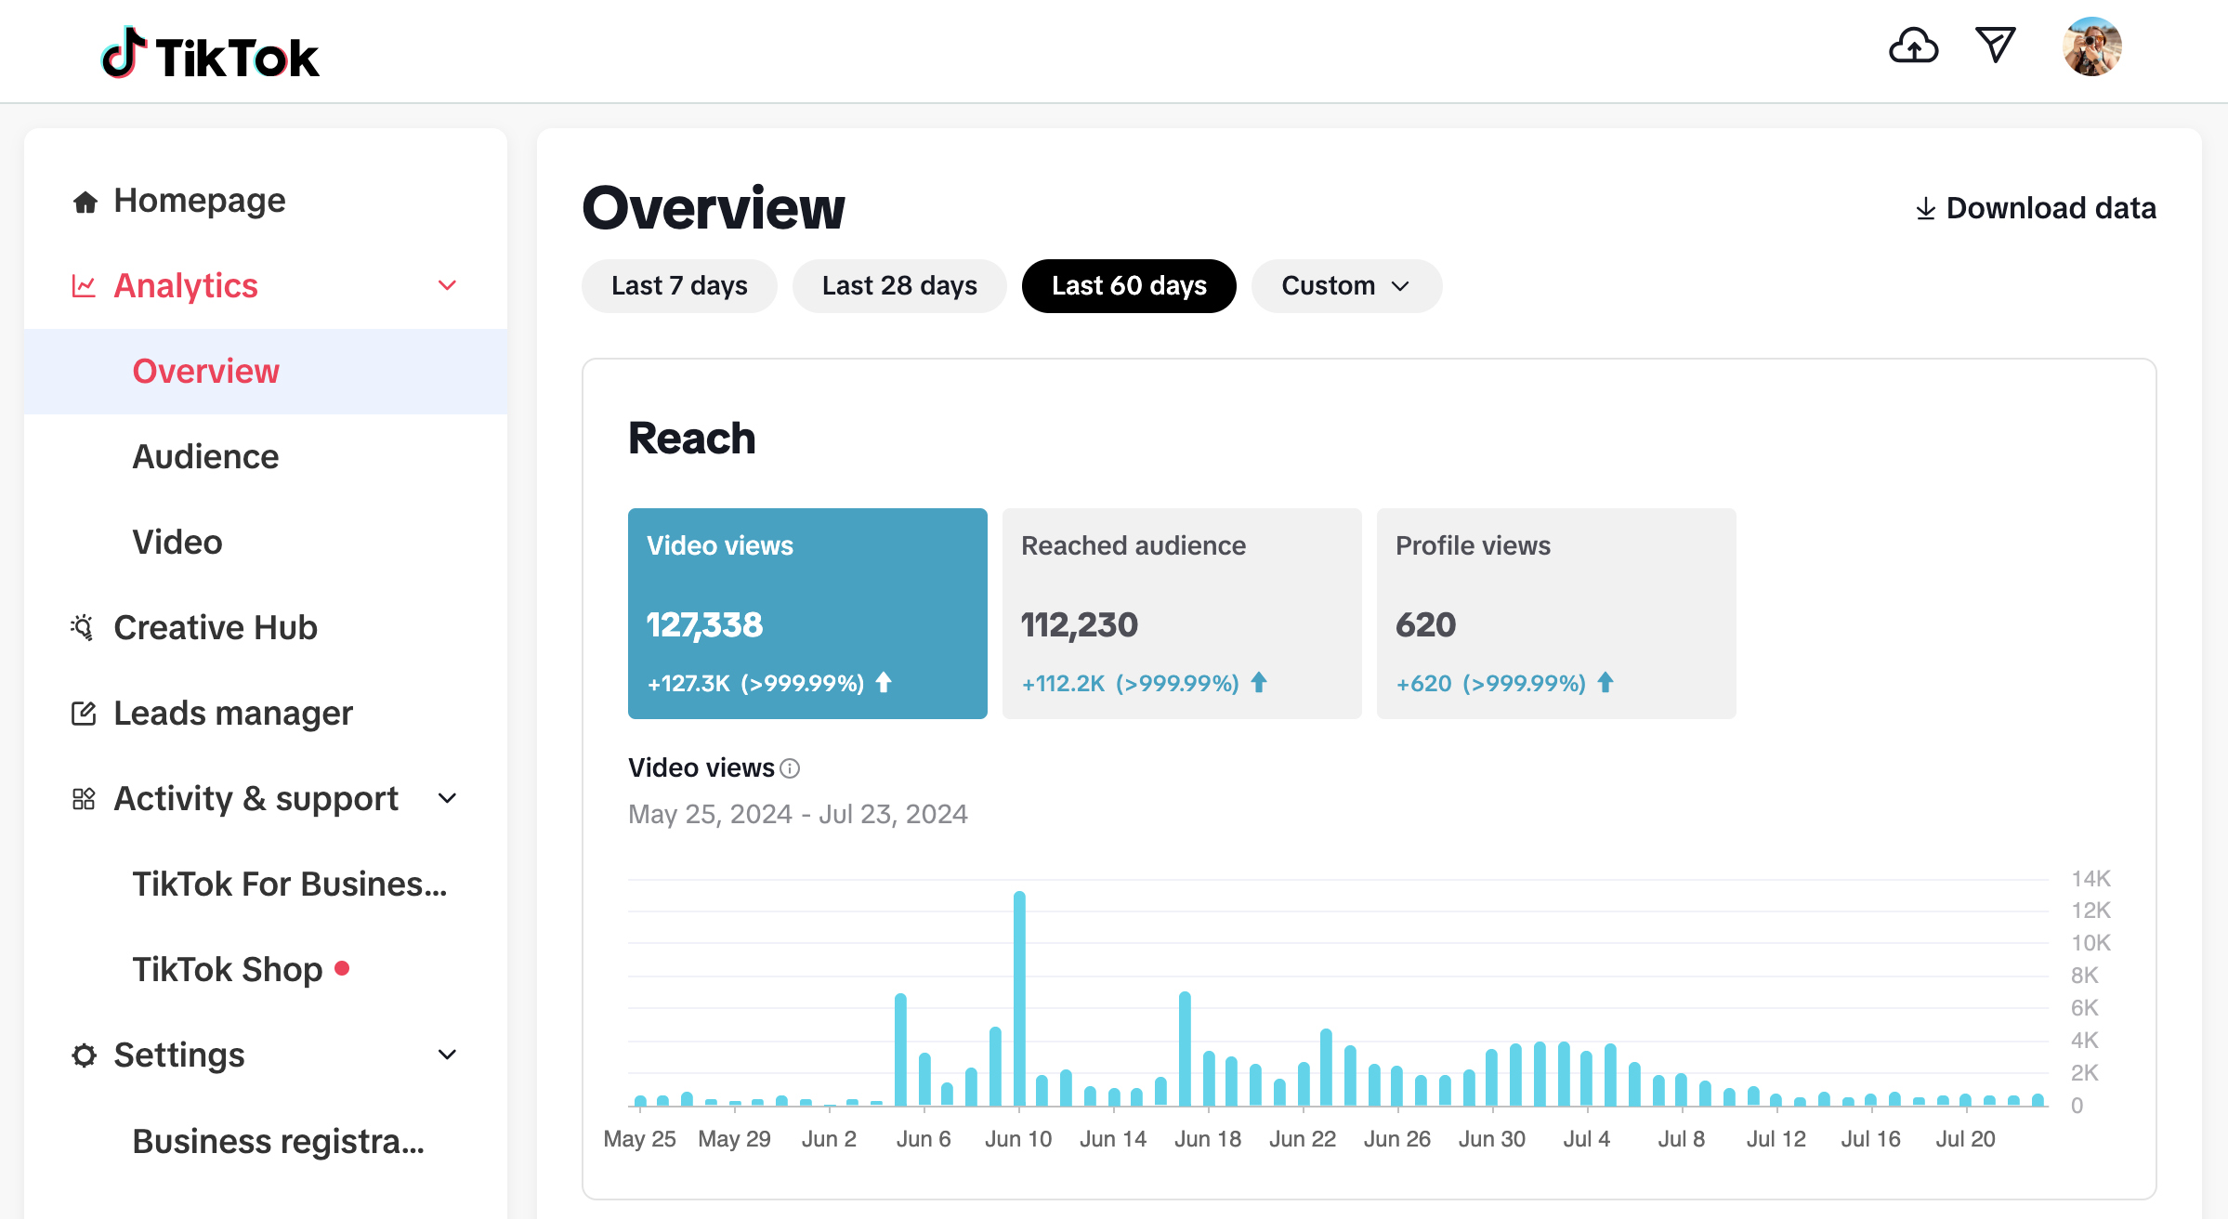The width and height of the screenshot is (2228, 1219).
Task: Select the Last 60 days filter
Action: (x=1129, y=286)
